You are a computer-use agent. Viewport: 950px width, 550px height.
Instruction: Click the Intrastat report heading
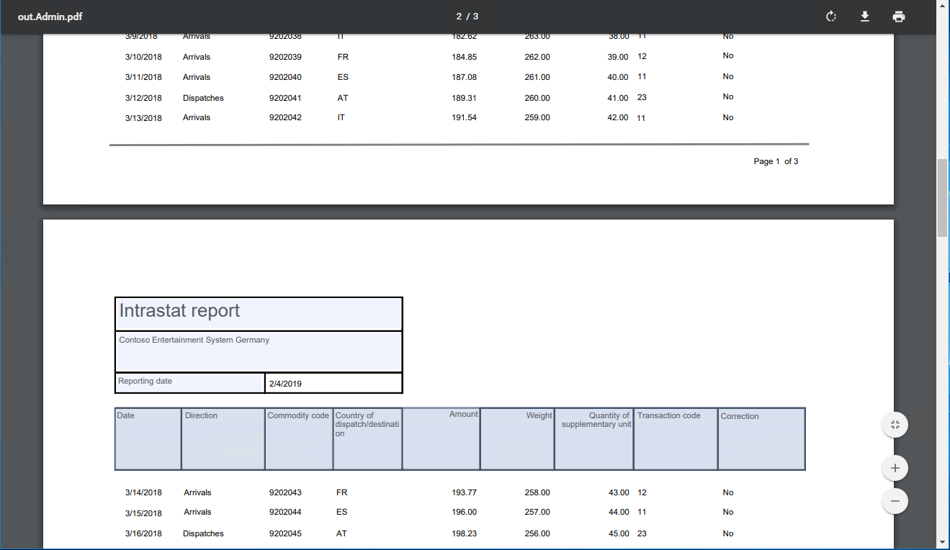tap(180, 310)
